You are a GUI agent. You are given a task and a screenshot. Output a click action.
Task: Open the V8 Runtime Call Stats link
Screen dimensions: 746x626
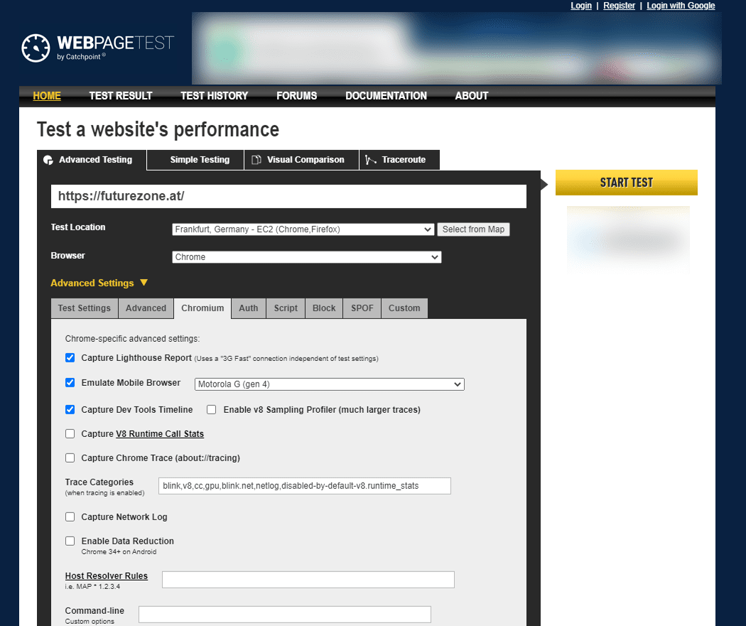point(160,434)
